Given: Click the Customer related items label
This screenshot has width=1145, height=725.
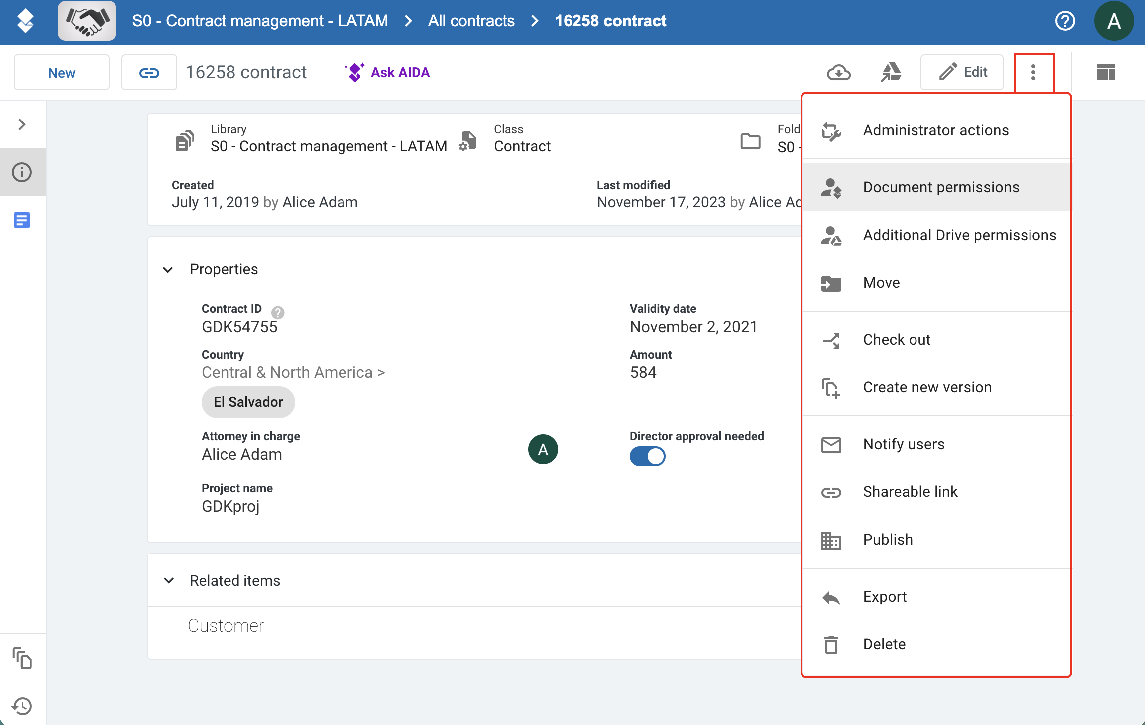Looking at the screenshot, I should point(226,626).
